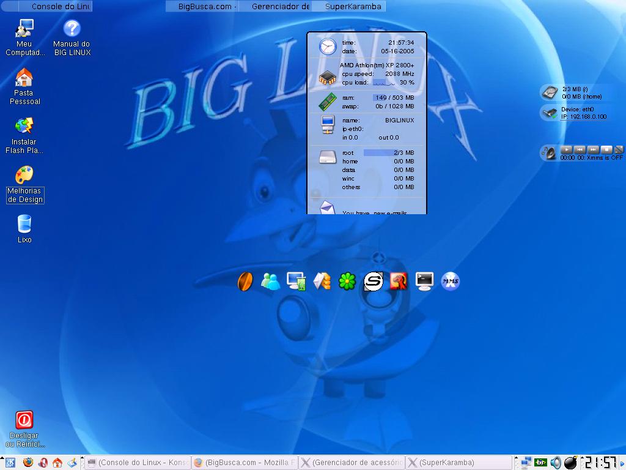Click the IP: 192.168.0.100 text

[x=583, y=117]
